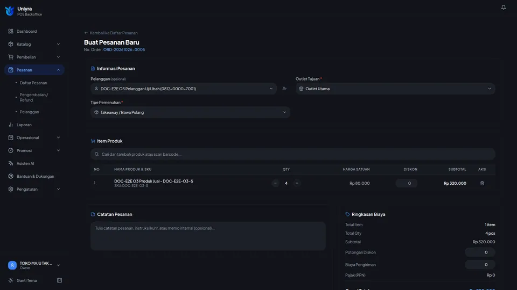Click the quantity value 4
The image size is (517, 290).
tap(286, 183)
